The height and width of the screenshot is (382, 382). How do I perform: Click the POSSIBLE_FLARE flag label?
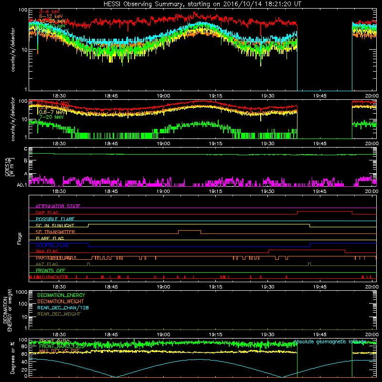tap(55, 219)
